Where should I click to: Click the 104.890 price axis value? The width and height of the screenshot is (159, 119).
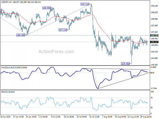pos(154,58)
